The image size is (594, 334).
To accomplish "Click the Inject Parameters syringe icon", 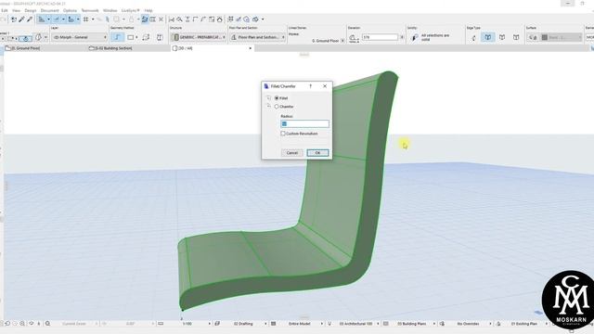I will (30, 19).
